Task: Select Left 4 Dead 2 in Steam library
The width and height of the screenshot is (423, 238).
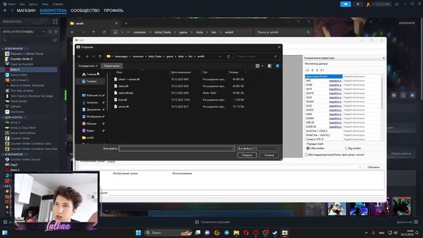Action: click(x=19, y=80)
